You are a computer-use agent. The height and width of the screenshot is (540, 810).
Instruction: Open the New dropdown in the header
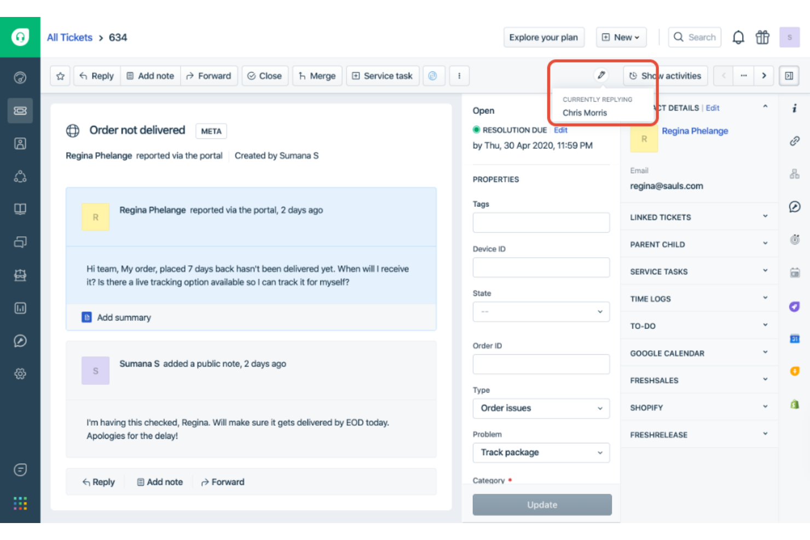[x=621, y=37]
